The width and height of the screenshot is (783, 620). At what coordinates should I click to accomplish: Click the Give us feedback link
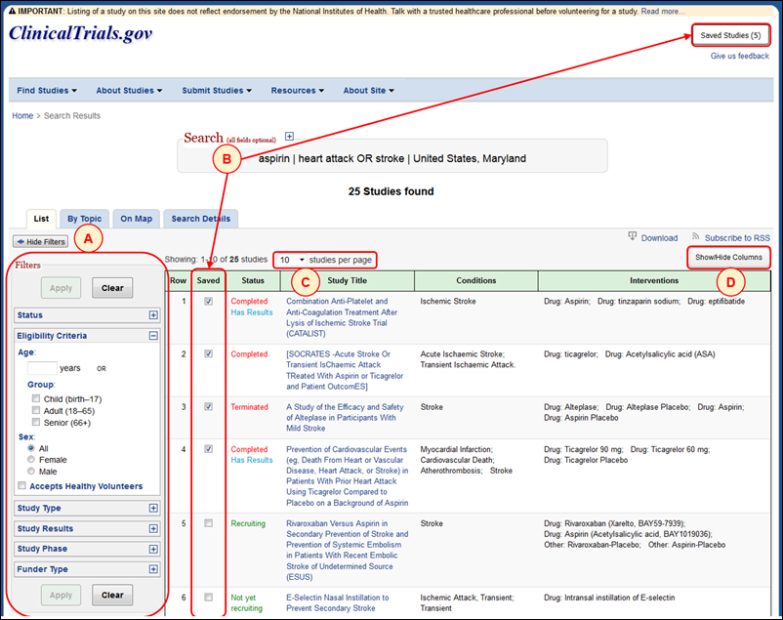point(740,56)
